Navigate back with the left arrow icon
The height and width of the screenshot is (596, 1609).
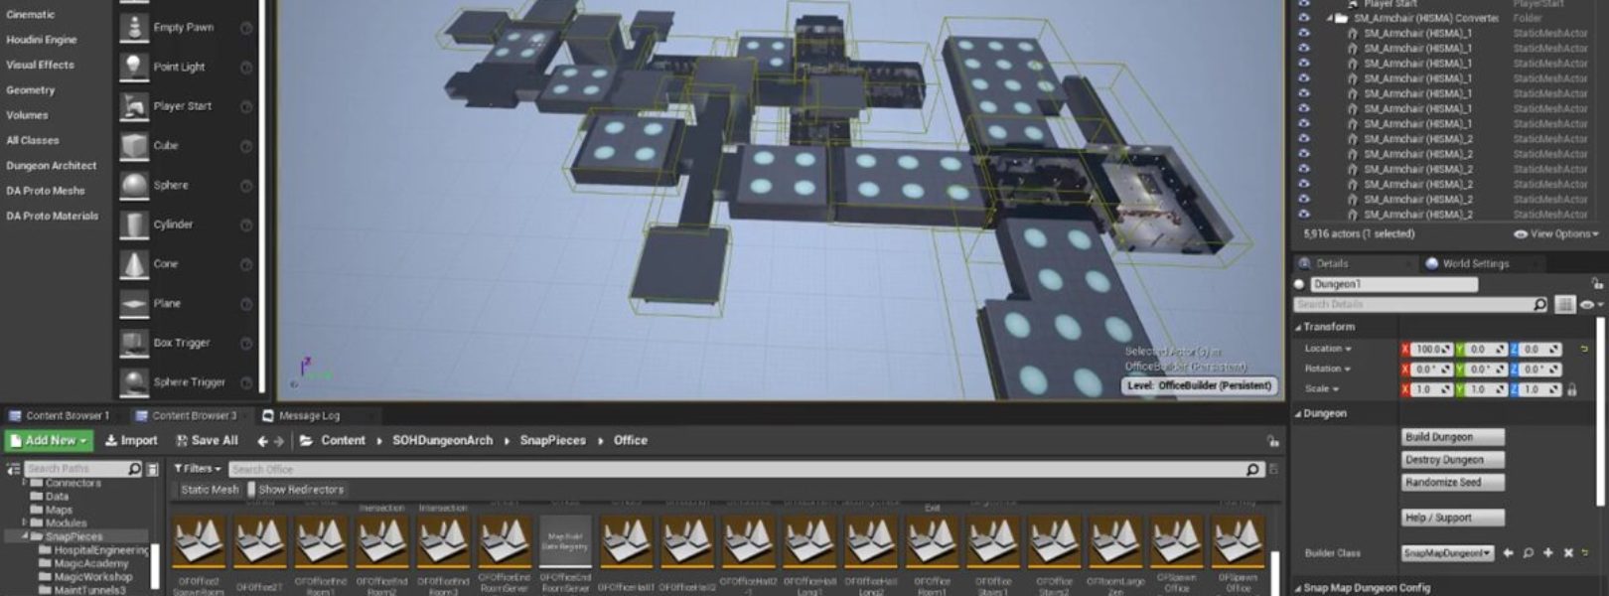pyautogui.click(x=262, y=441)
